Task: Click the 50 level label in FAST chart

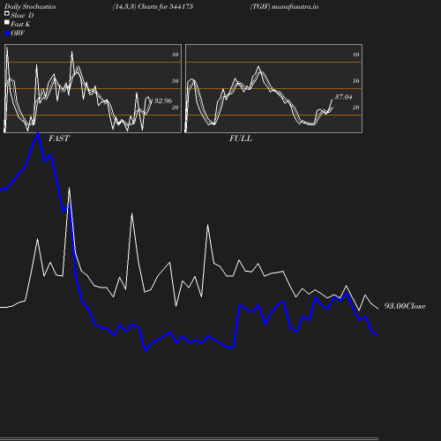Action: 176,81
